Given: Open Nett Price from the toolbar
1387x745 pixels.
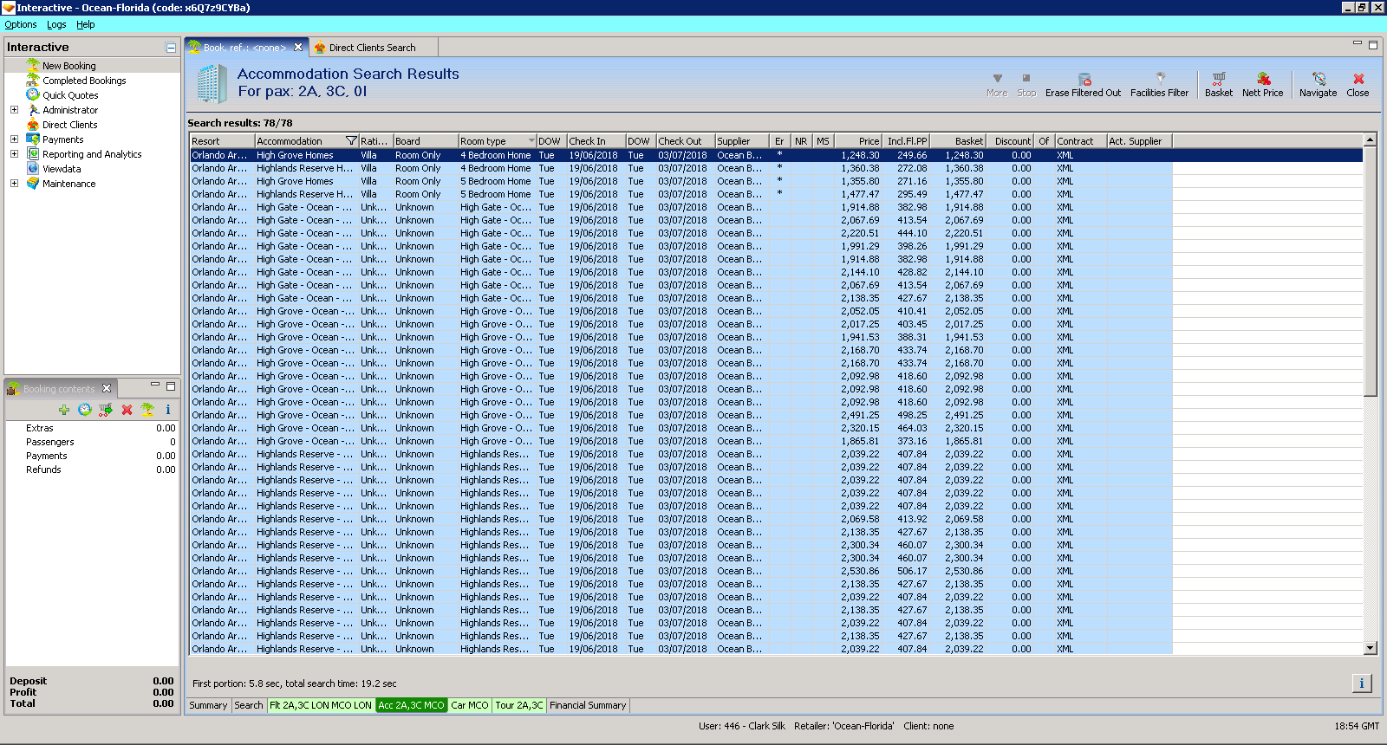Looking at the screenshot, I should [x=1262, y=79].
